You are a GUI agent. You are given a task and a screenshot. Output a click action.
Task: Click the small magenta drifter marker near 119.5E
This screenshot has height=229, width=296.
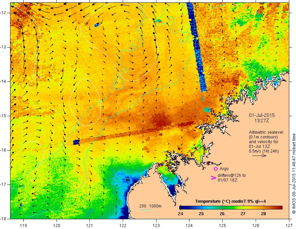(38, 77)
